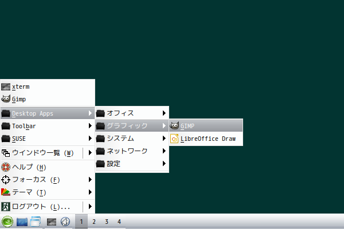Open the ネットワーク network submenu

132,151
